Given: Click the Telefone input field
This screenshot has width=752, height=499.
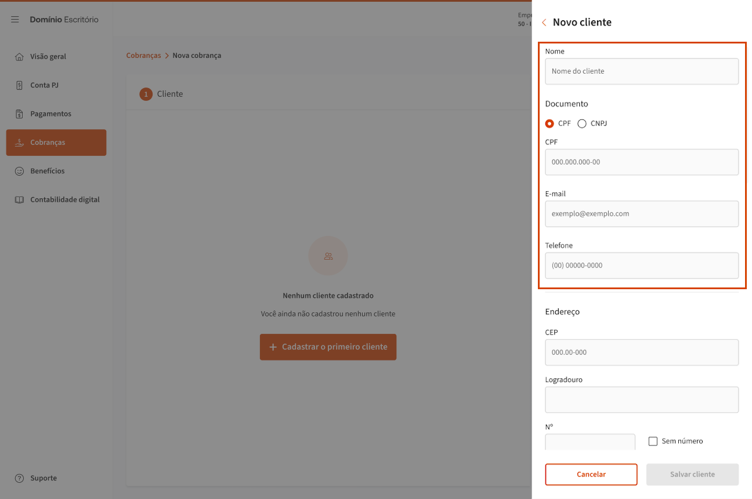Looking at the screenshot, I should tap(642, 265).
